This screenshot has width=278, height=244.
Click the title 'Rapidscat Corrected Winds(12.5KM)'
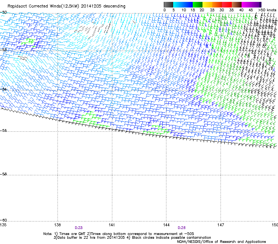pos(43,6)
